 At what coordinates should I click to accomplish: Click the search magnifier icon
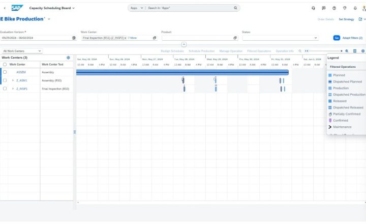click(235, 8)
